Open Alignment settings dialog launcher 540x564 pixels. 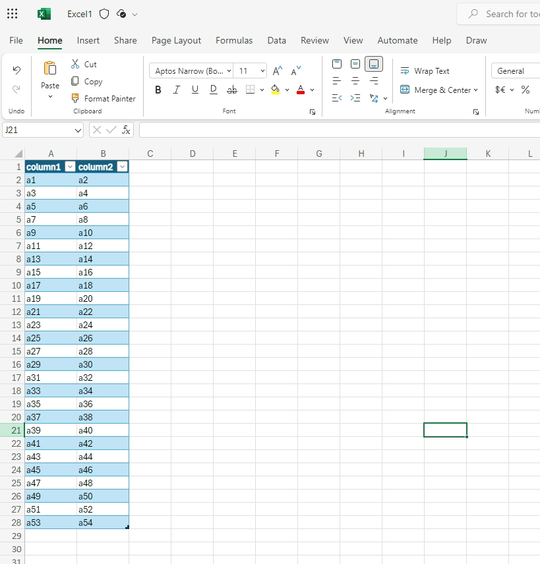click(x=476, y=112)
